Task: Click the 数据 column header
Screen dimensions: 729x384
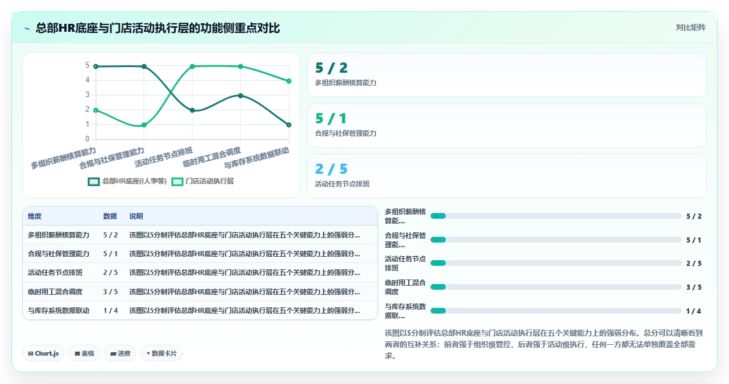Action: pyautogui.click(x=110, y=216)
